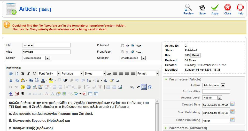Insert a bulleted list

[x=97, y=80]
